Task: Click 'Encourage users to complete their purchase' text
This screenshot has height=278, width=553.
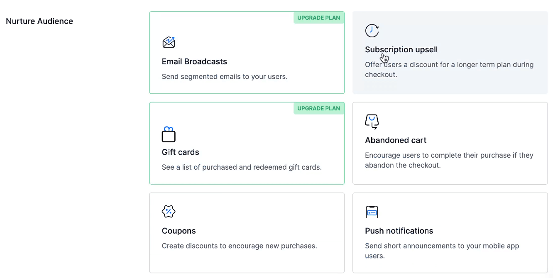Action: point(449,160)
